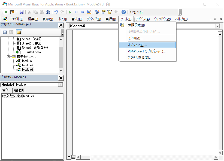Click project tree scroll down arrow
This screenshot has width=224, height=161.
(61, 71)
